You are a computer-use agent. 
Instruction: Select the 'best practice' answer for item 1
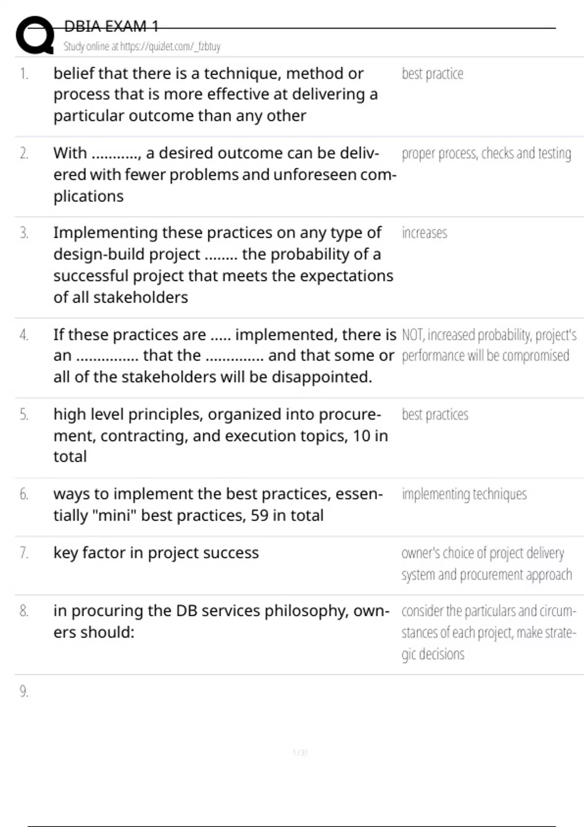click(x=432, y=74)
